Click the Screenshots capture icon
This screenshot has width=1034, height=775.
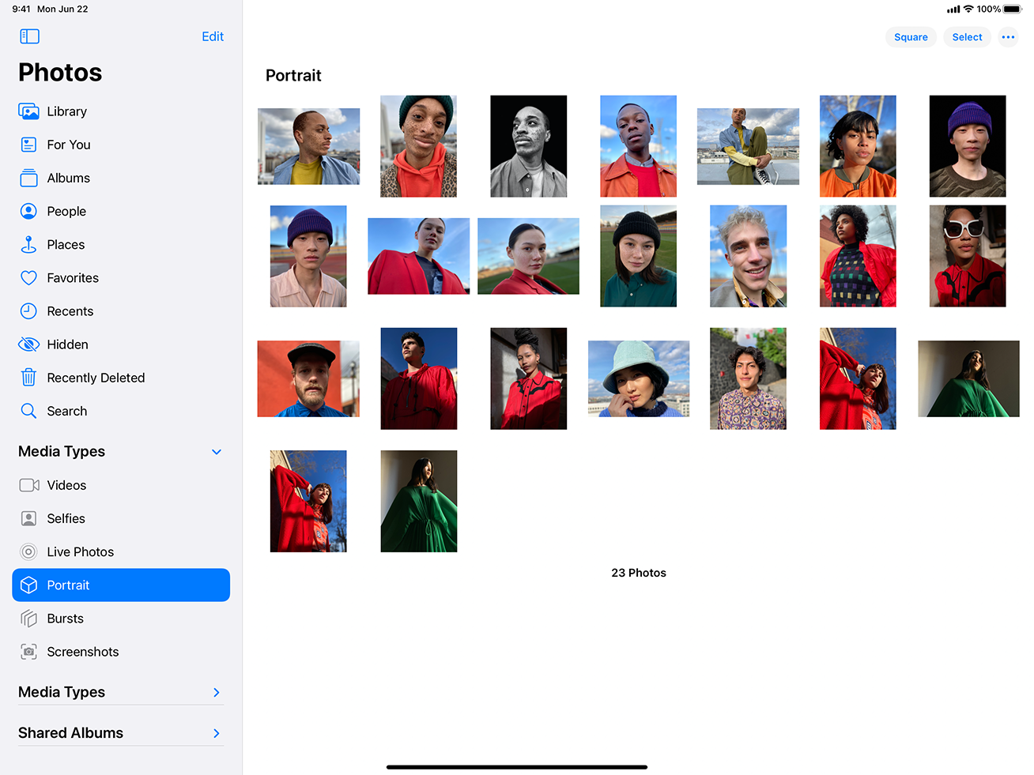click(x=28, y=652)
